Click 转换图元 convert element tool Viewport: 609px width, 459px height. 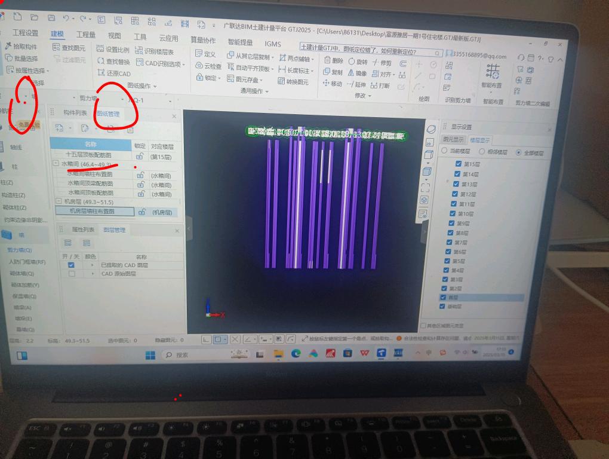click(293, 82)
